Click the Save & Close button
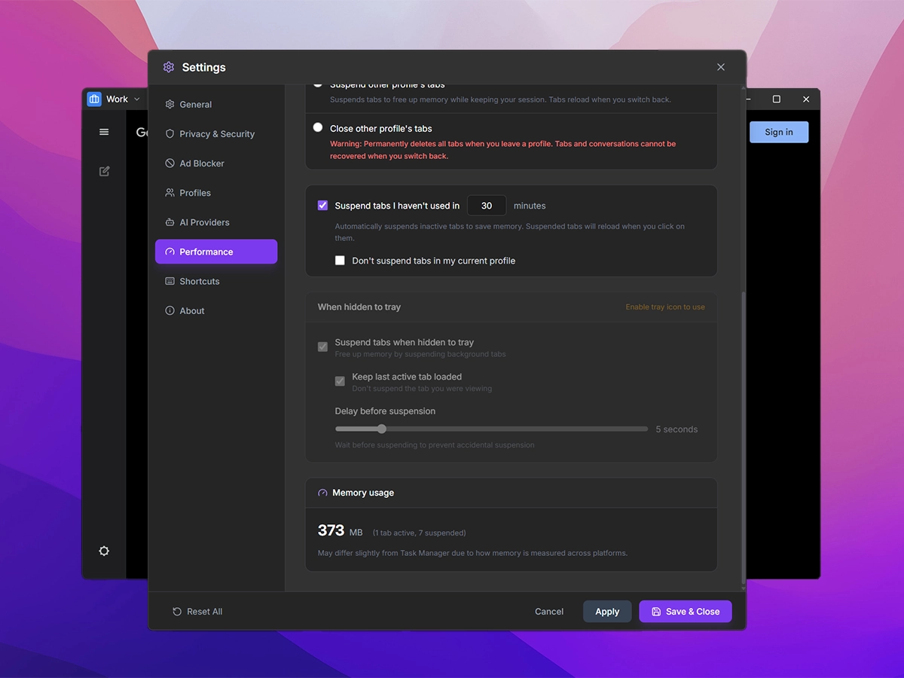Viewport: 904px width, 678px height. [x=685, y=612]
